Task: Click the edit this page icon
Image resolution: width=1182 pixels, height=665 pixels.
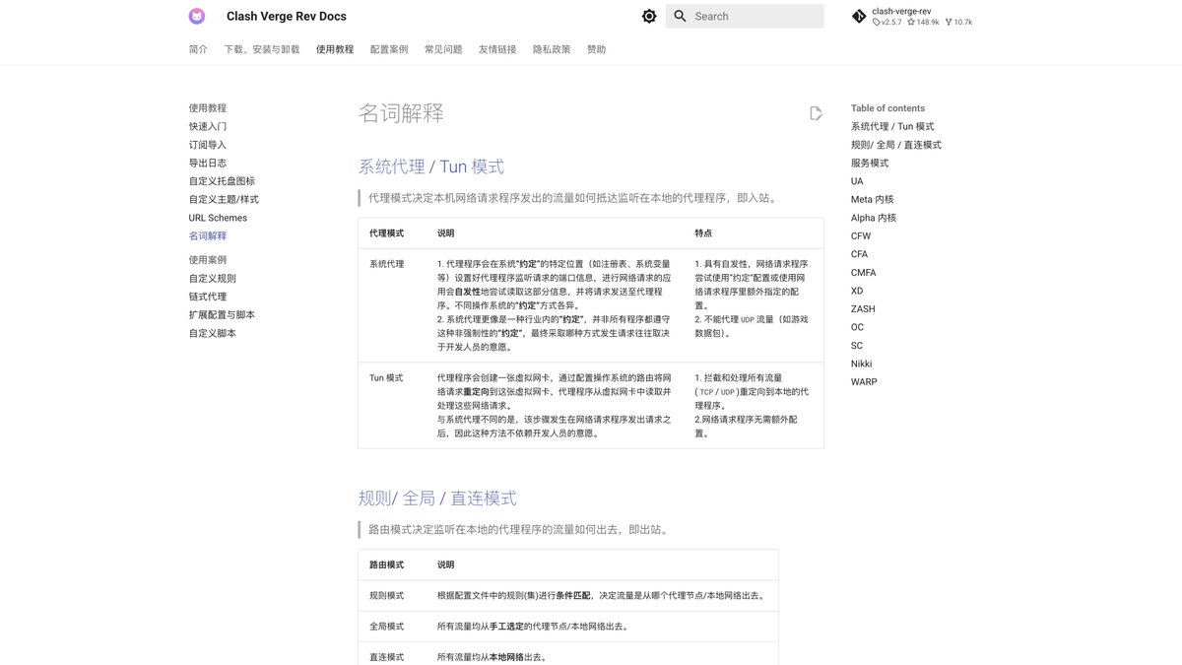Action: [x=816, y=113]
